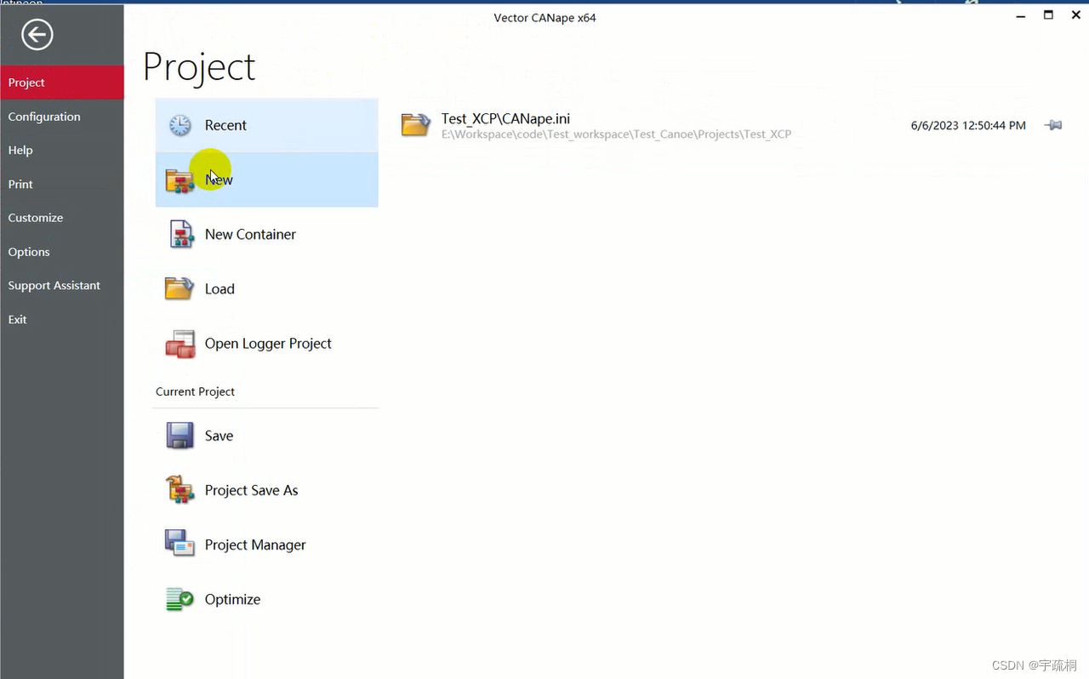Open the Customize section
Image resolution: width=1089 pixels, height=679 pixels.
pos(62,218)
